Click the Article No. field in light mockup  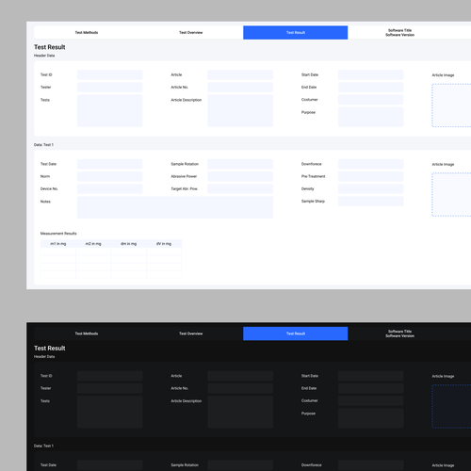tap(240, 88)
